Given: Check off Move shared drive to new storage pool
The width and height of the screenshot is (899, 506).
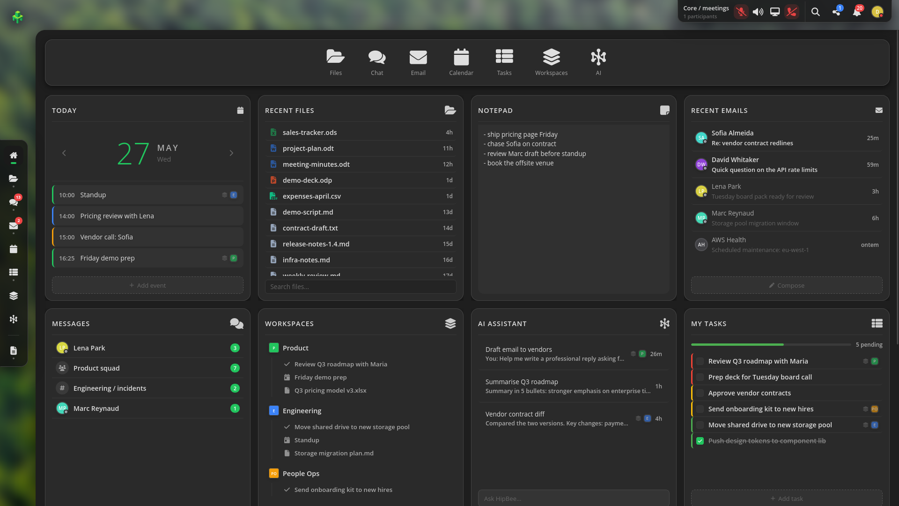Looking at the screenshot, I should pos(700,425).
